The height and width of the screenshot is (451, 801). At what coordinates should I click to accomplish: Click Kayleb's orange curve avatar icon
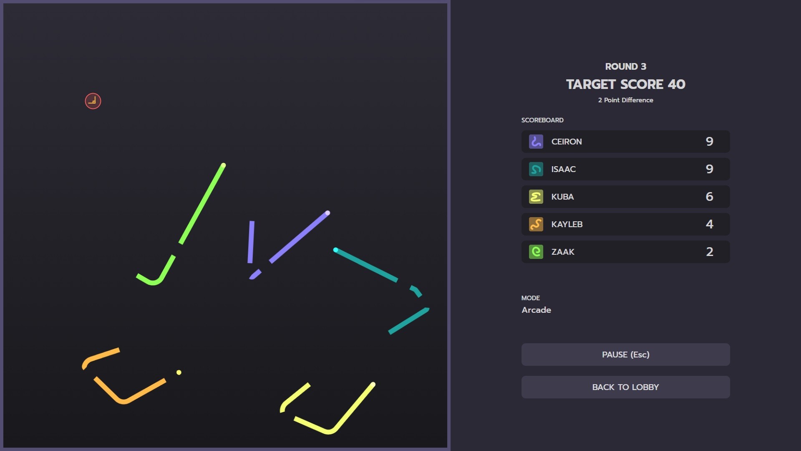(x=537, y=224)
